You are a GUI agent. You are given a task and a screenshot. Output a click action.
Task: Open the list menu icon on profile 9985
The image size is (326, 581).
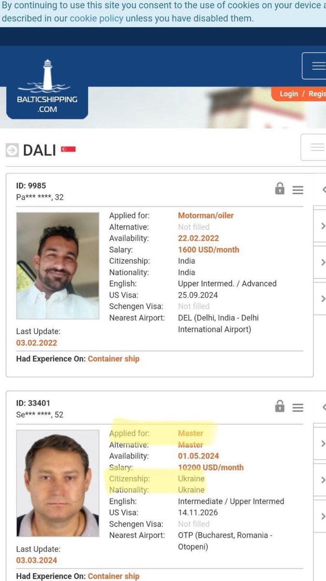pos(298,190)
